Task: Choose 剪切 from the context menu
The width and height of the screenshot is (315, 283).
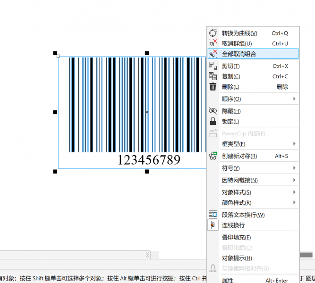Action: pos(253,66)
